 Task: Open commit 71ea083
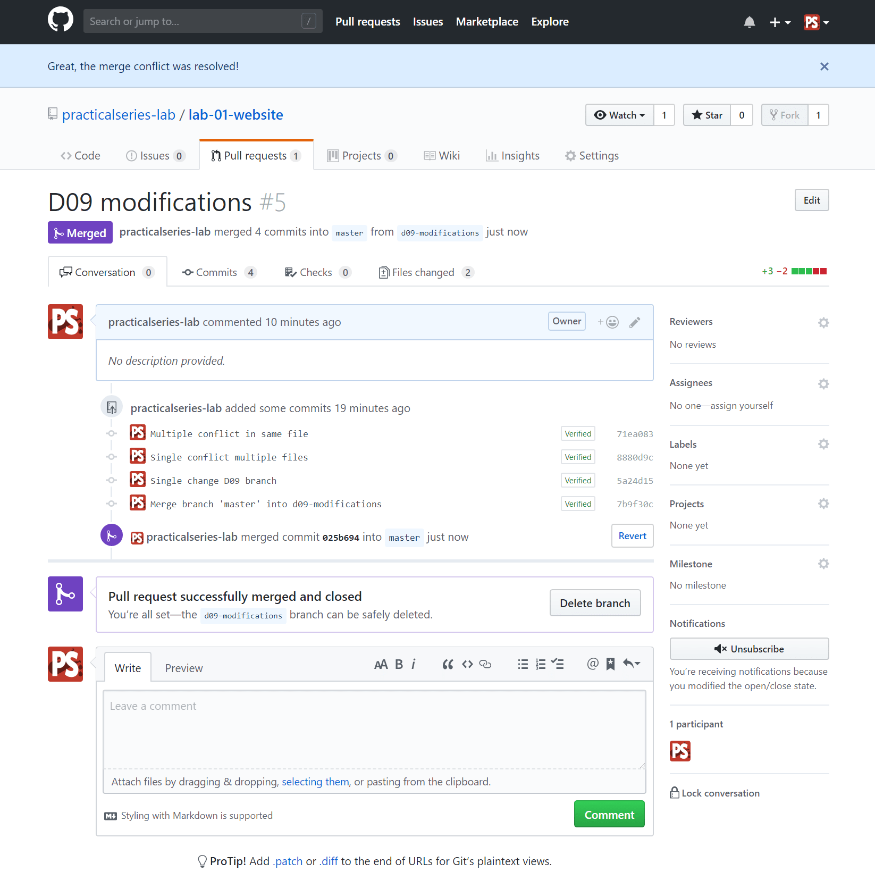pos(635,434)
